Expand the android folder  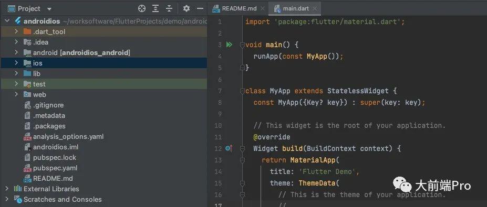[x=16, y=52]
